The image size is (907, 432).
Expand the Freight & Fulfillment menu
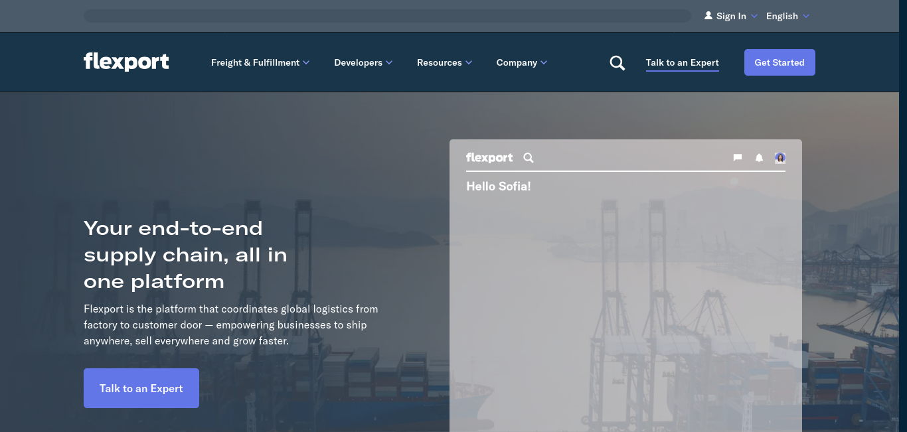pos(260,62)
